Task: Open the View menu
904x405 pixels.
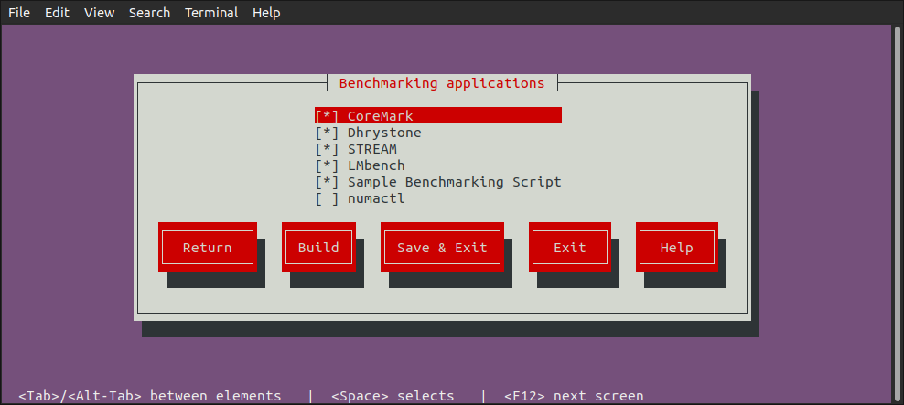Action: coord(99,13)
